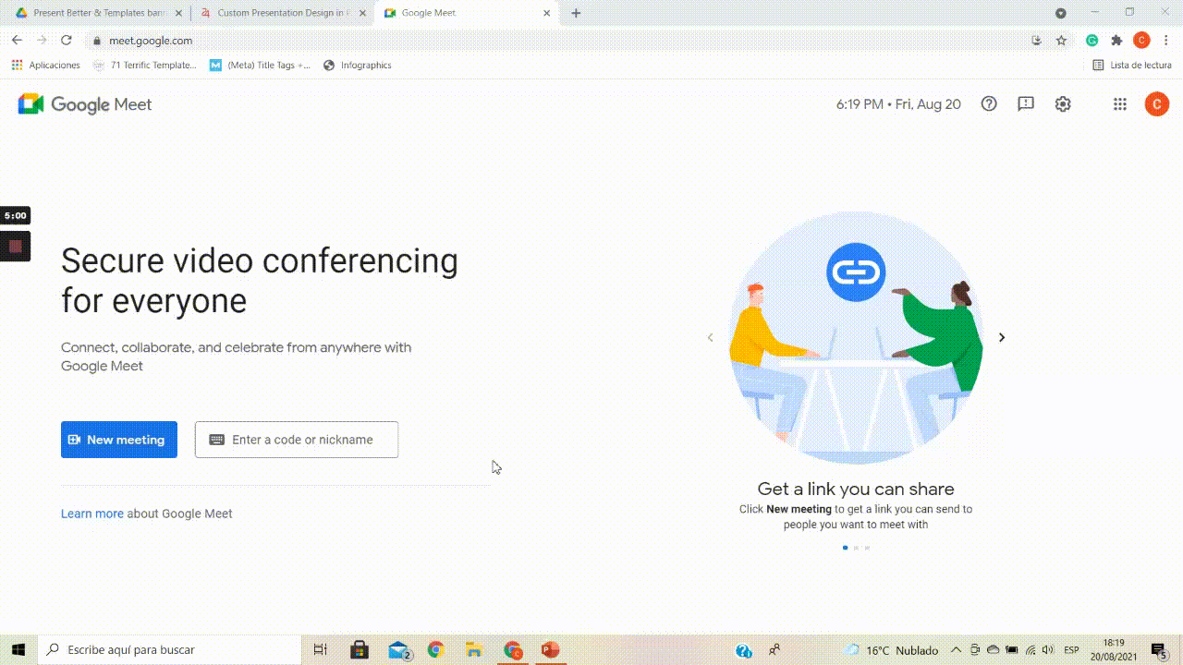Open the 71 Terrific Template bookmark
The image size is (1183, 665).
point(144,66)
